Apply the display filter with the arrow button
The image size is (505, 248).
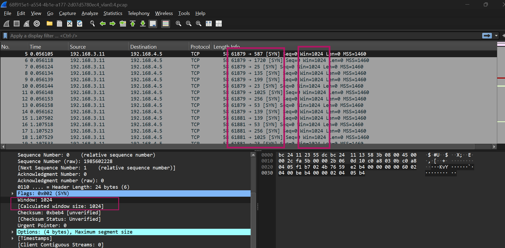pyautogui.click(x=487, y=36)
